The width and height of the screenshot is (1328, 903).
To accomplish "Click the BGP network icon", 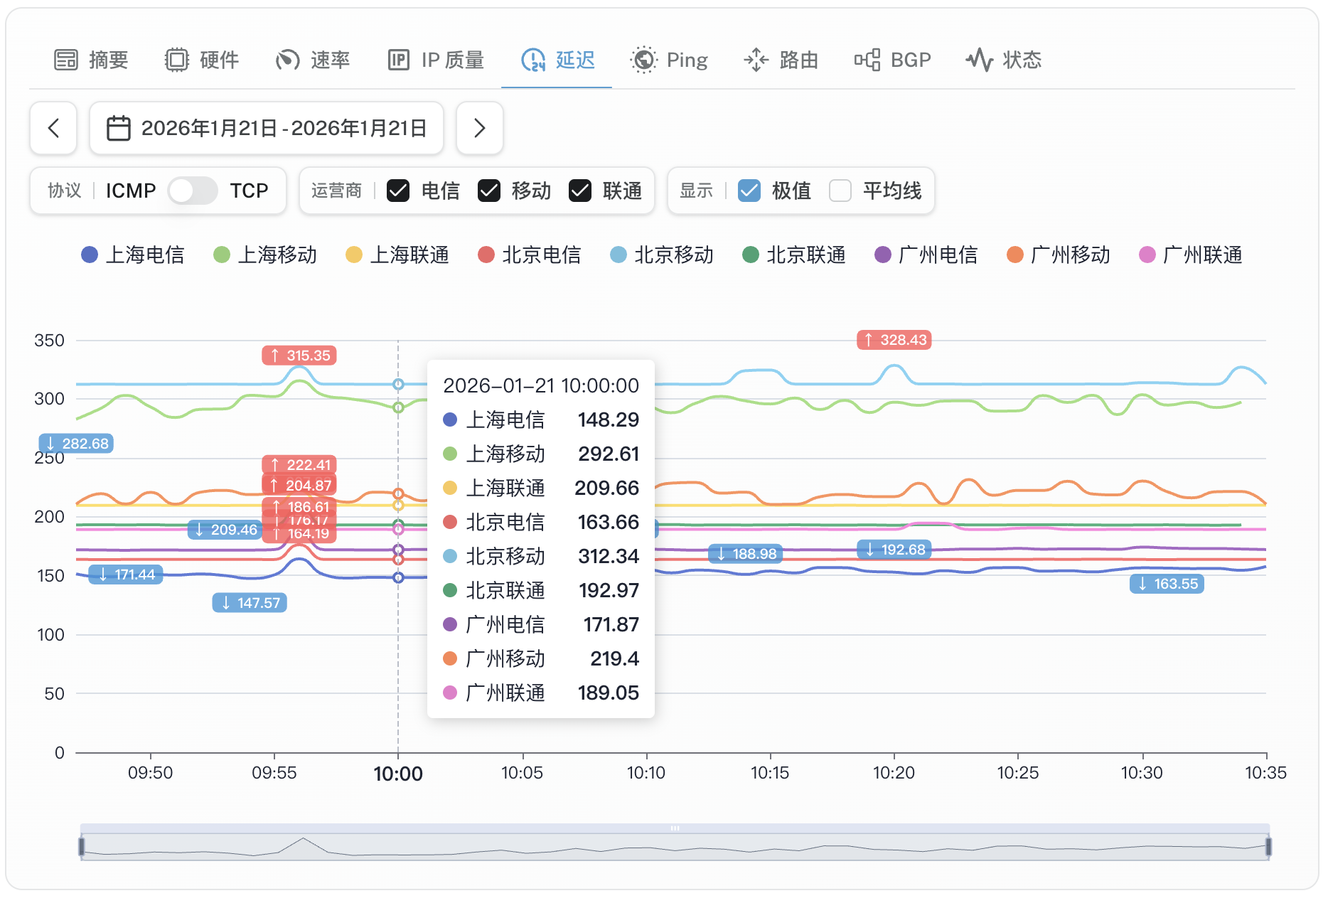I will click(867, 60).
